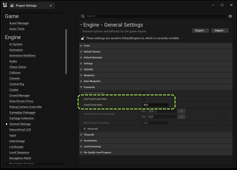Click the Export... button
237x170 pixels.
pos(200,30)
